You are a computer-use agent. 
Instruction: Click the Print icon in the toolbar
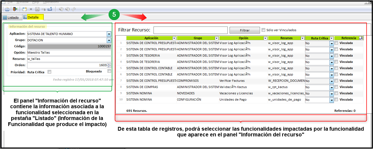pyautogui.click(x=7, y=9)
